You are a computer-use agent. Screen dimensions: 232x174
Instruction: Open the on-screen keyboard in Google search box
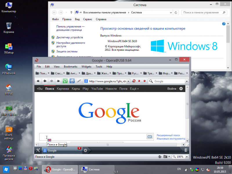click(150, 137)
